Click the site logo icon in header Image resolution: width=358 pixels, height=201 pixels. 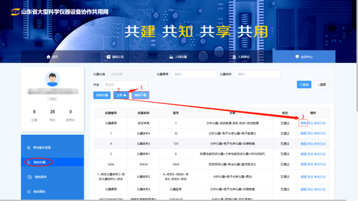pyautogui.click(x=15, y=12)
